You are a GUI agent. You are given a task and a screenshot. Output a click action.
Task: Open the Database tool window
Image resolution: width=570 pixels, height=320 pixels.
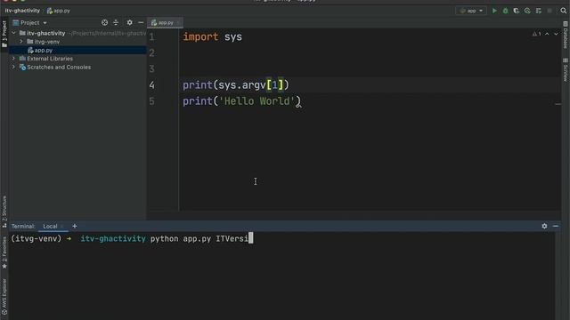pyautogui.click(x=566, y=35)
